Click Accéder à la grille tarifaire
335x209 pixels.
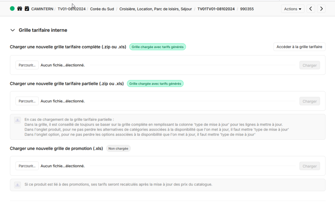click(299, 47)
